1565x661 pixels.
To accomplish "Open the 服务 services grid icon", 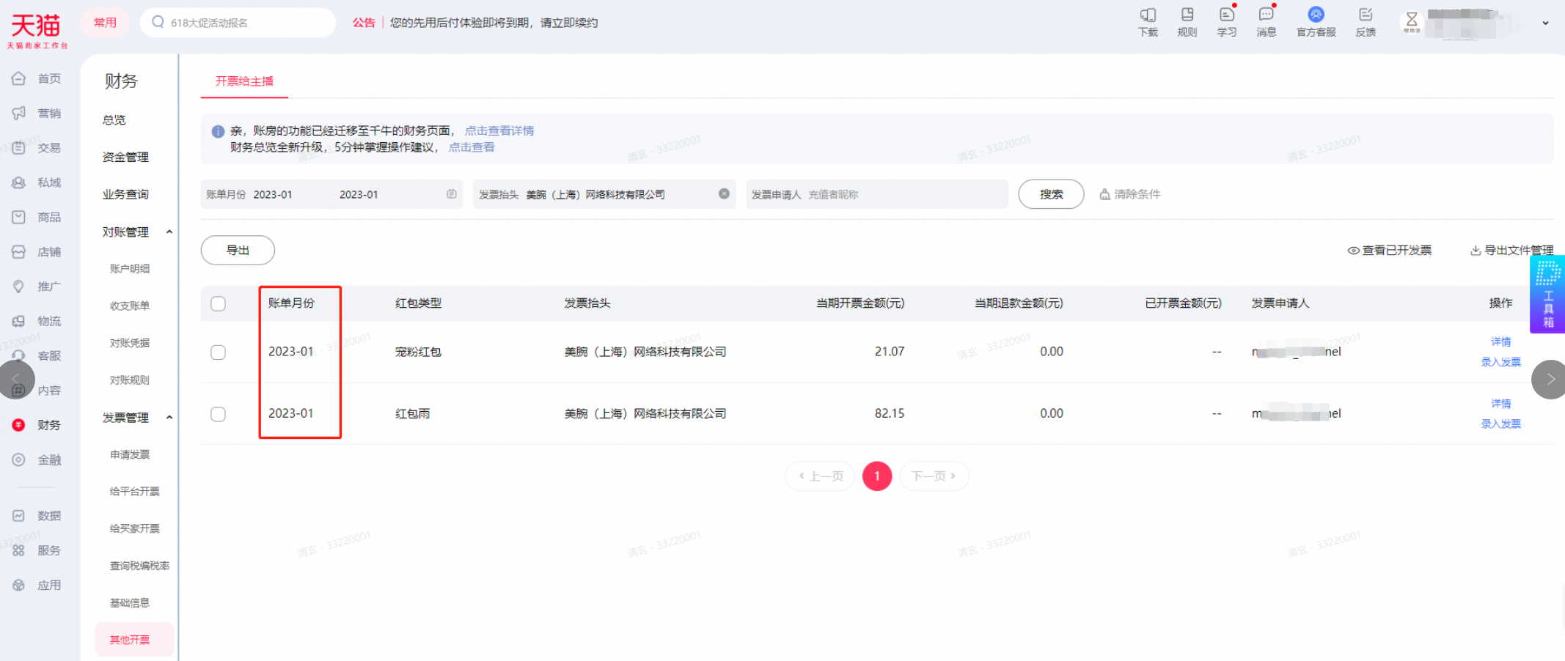I will (19, 550).
